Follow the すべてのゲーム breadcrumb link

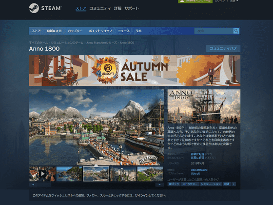point(39,43)
